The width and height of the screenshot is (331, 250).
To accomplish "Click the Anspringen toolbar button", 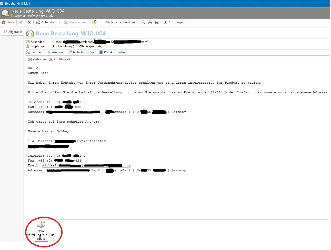I will point(174,22).
